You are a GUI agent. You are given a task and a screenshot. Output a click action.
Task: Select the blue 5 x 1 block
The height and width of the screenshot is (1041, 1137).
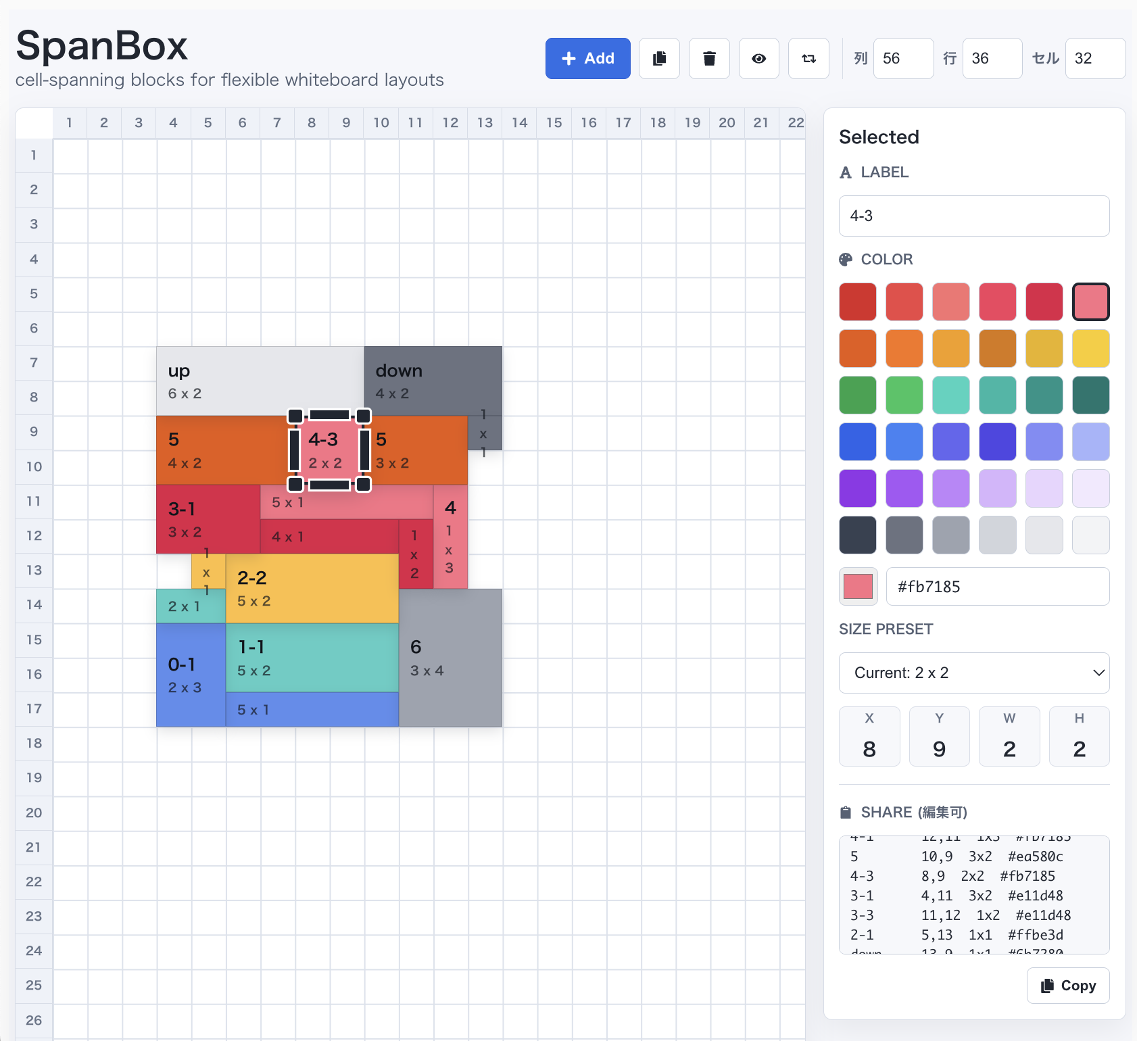312,710
